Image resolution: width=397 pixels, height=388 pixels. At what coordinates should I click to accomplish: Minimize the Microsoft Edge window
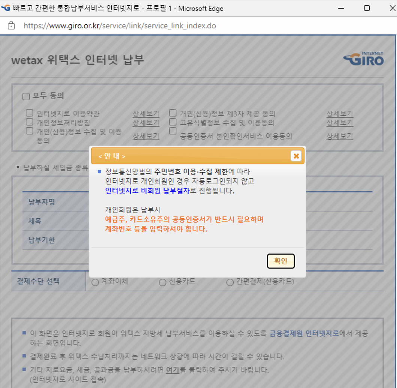tap(341, 8)
